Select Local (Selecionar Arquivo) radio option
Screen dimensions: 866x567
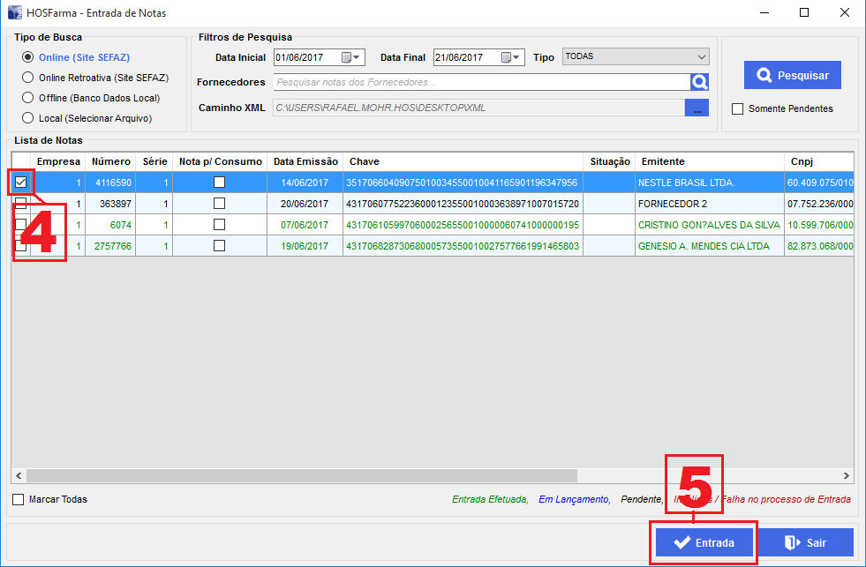[28, 118]
